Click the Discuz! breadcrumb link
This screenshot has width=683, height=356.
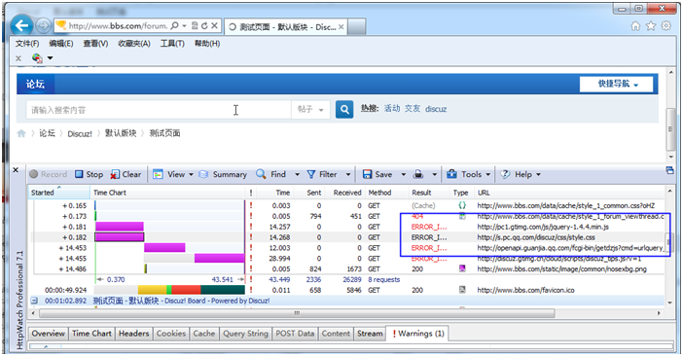pos(80,133)
